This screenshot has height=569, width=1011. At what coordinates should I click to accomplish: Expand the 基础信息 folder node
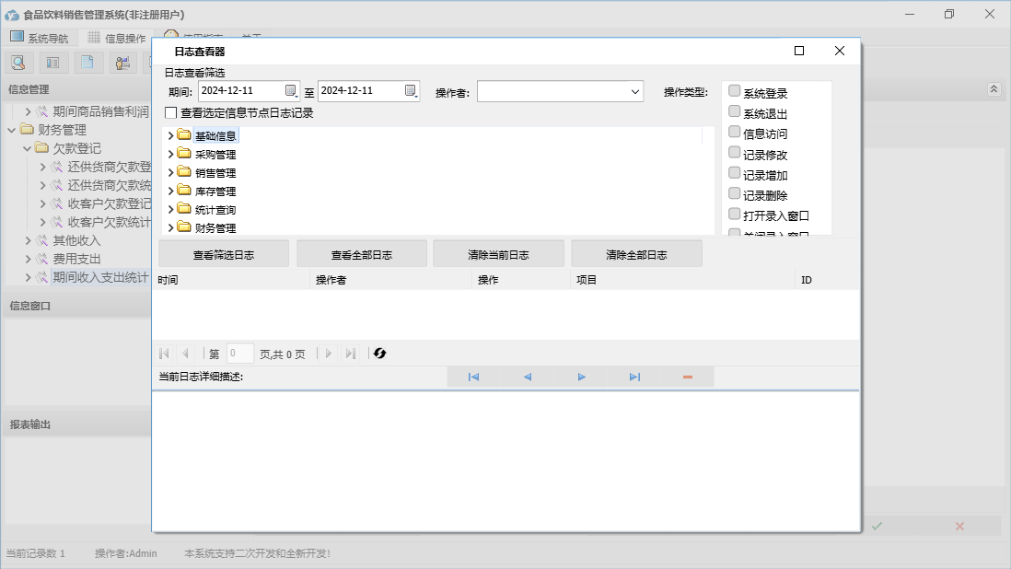click(171, 135)
